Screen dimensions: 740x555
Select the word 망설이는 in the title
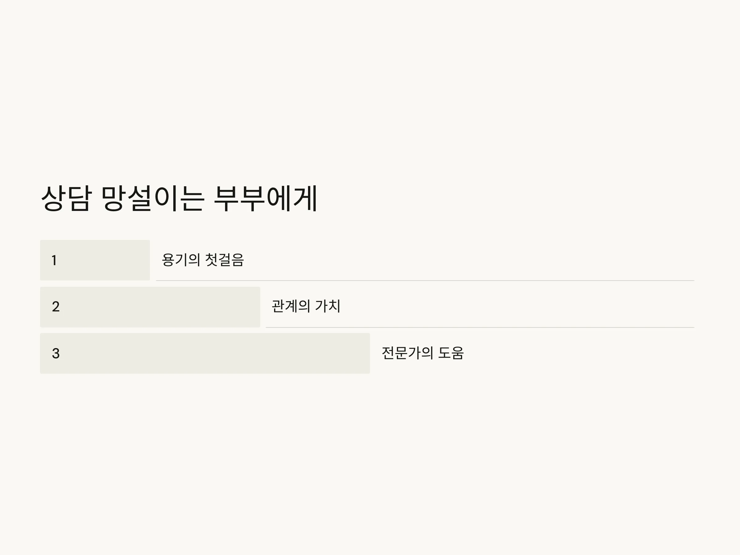coord(152,198)
